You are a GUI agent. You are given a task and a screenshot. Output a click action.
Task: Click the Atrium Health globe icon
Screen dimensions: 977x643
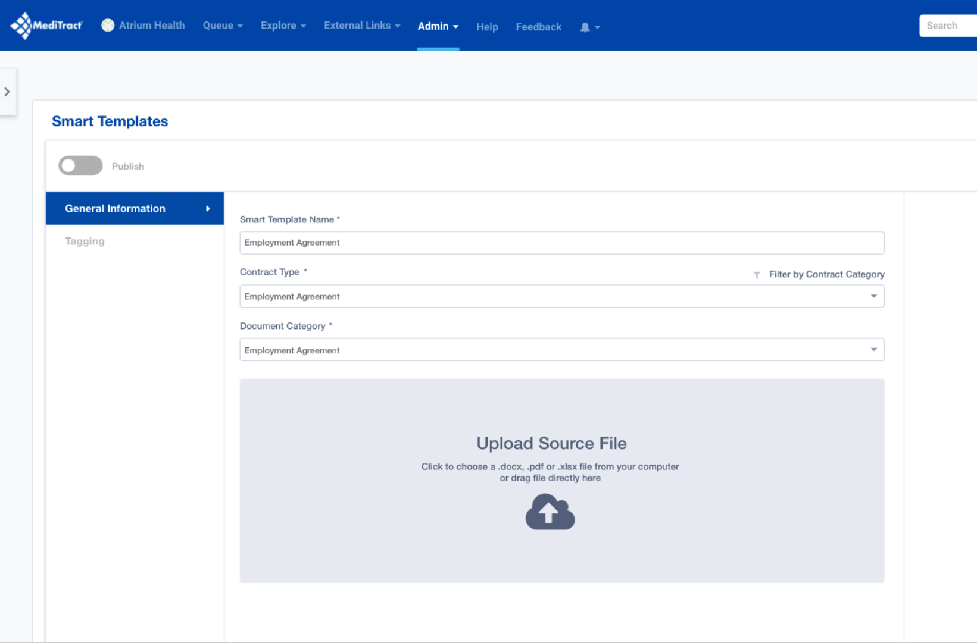coord(108,25)
